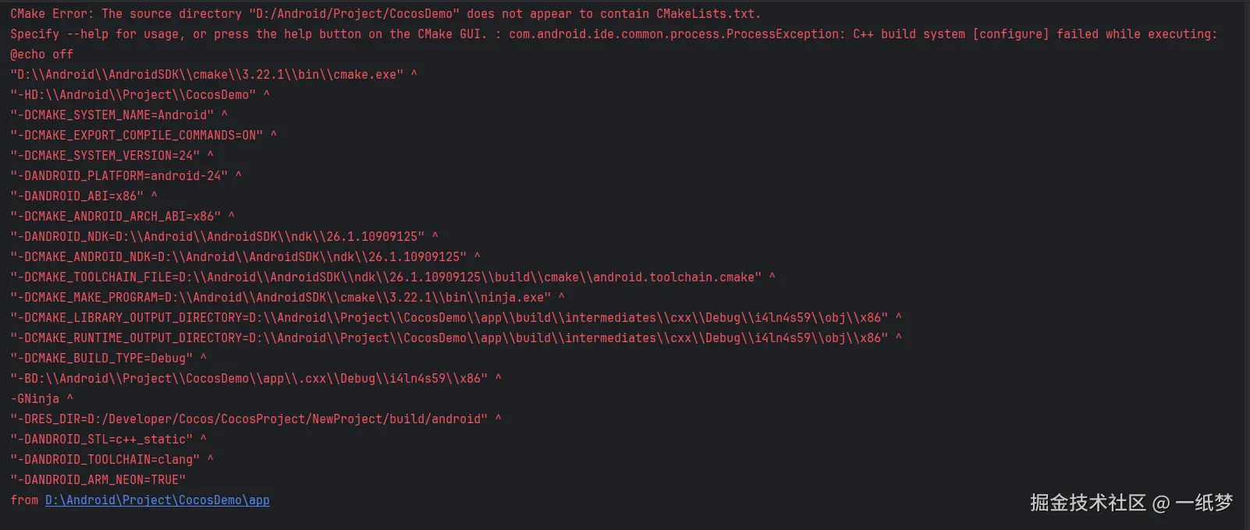
Task: Click the DANDROID_TOOLCHAIN=clang line
Action: pyautogui.click(x=105, y=460)
